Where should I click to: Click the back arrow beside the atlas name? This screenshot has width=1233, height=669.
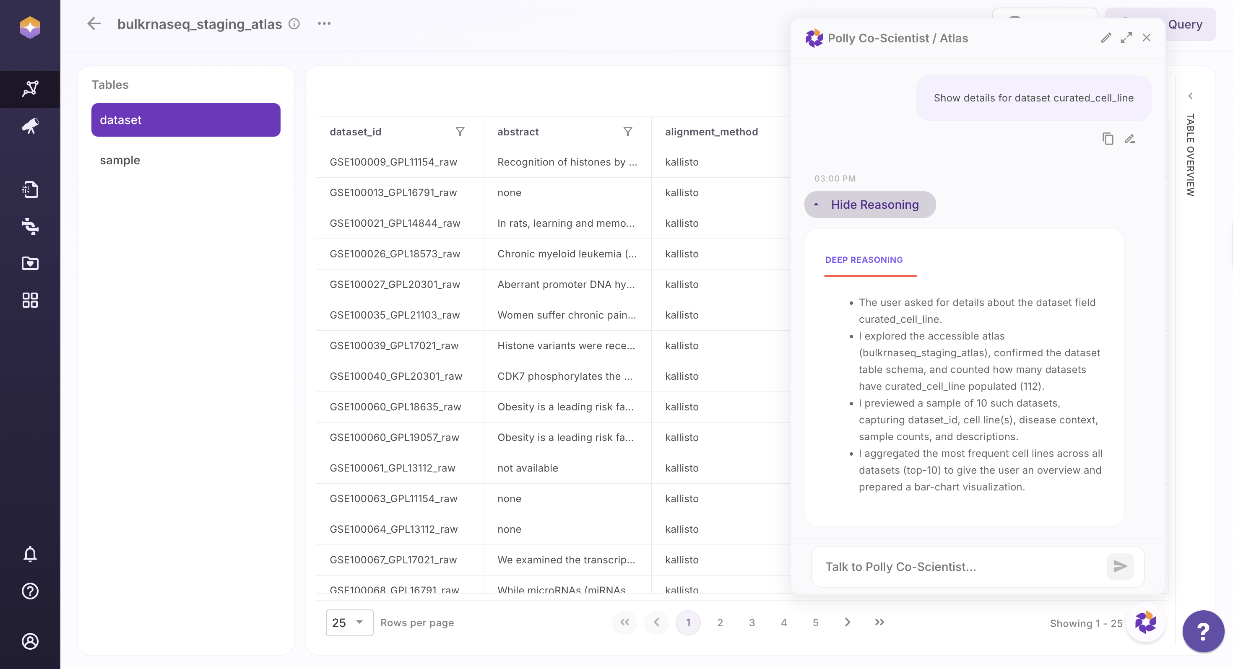(x=94, y=23)
